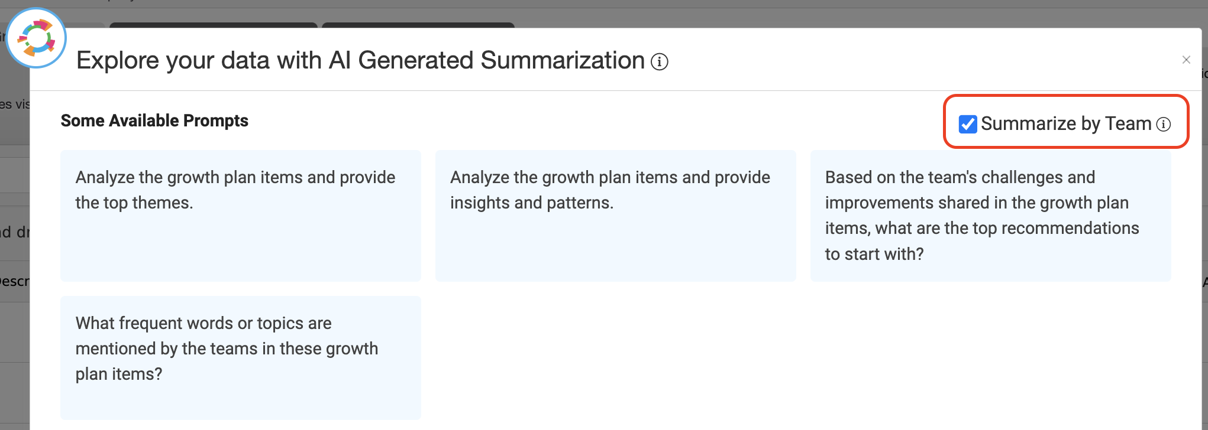The width and height of the screenshot is (1208, 430).
Task: Click the dimmed 'ad dr' text at left edge
Action: (15, 232)
